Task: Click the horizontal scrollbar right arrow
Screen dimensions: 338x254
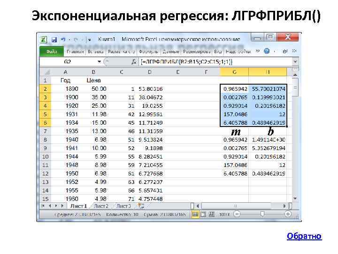Action: click(284, 206)
